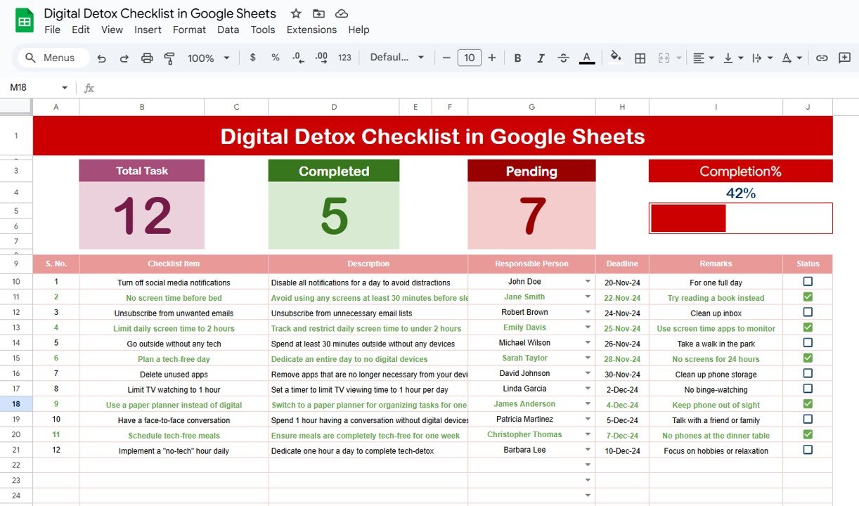
Task: Format as currency with dollar icon
Action: (x=253, y=58)
